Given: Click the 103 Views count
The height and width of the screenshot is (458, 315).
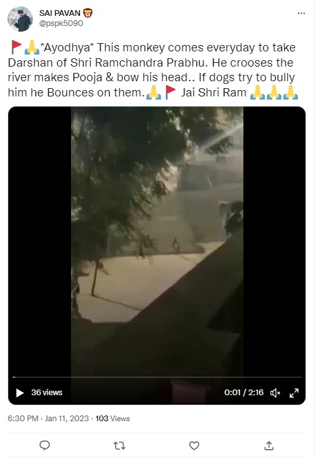Looking at the screenshot, I should [113, 419].
